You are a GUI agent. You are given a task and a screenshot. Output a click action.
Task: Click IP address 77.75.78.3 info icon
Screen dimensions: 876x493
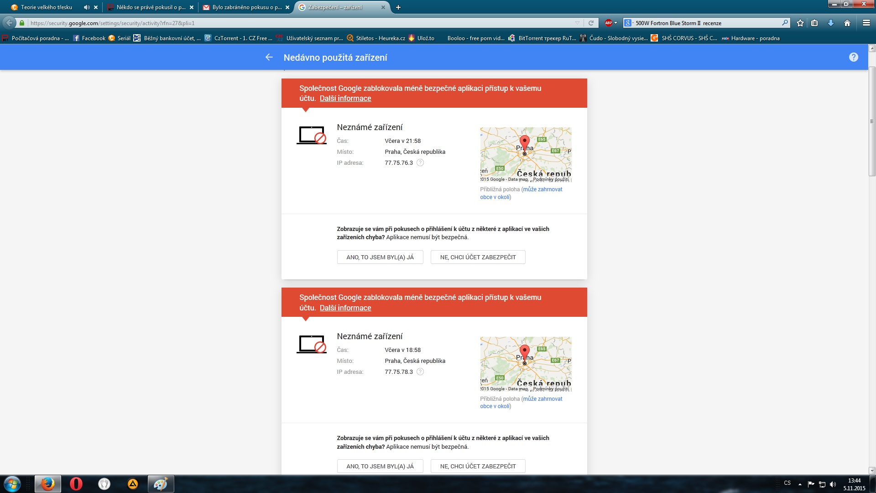coord(420,372)
